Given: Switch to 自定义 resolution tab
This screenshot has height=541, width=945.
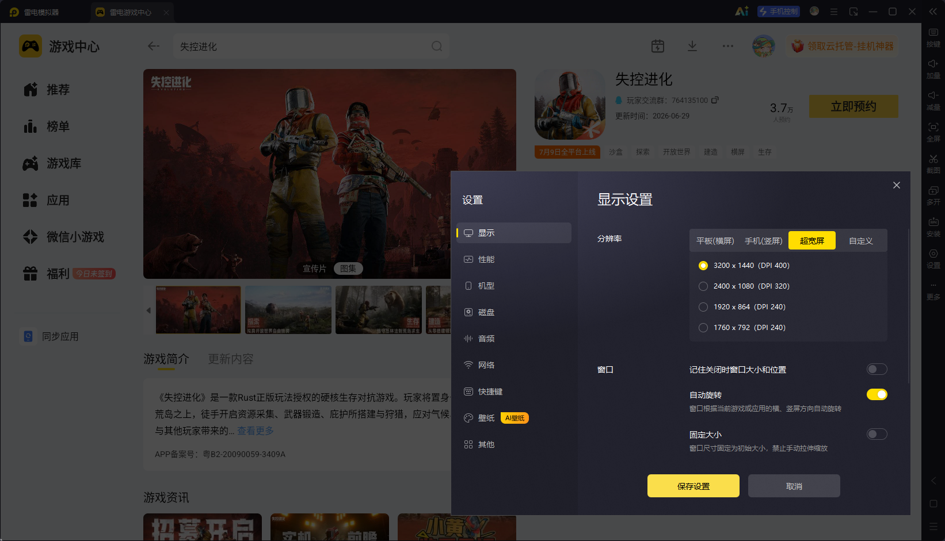Looking at the screenshot, I should pos(860,241).
